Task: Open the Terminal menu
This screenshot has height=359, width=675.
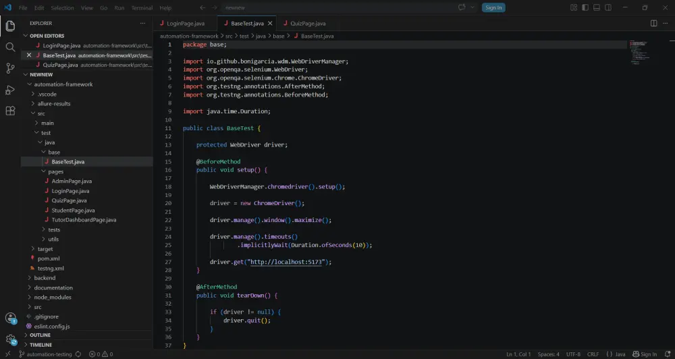Action: [142, 7]
